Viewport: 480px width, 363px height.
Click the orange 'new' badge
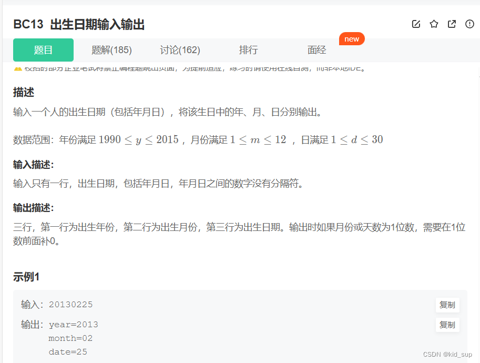click(352, 38)
